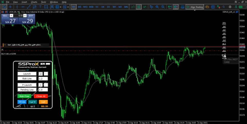Open the Help menu
This screenshot has height=124, width=247.
[64, 2]
